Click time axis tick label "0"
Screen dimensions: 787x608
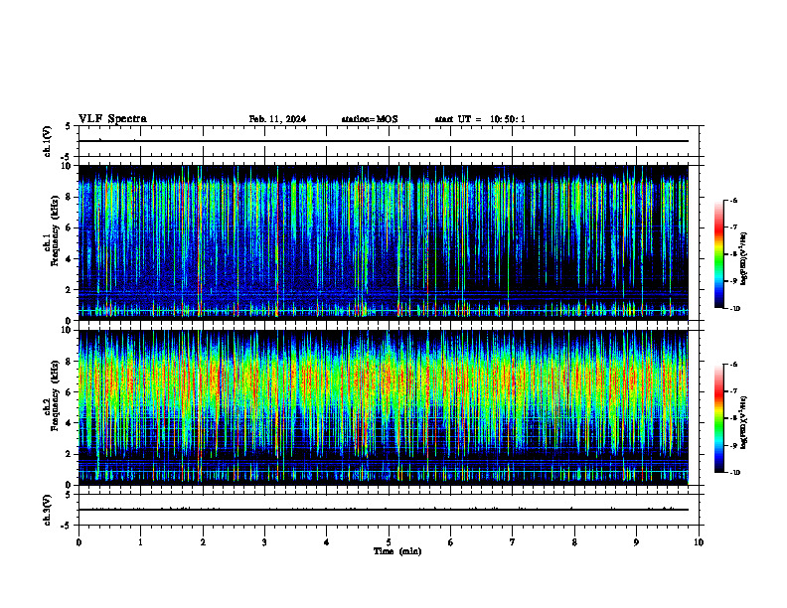(79, 542)
